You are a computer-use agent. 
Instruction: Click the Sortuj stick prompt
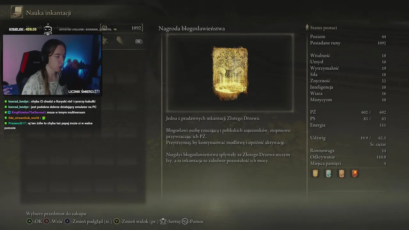coord(170,221)
